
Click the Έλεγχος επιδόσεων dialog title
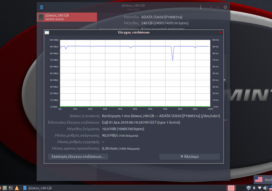click(133, 32)
